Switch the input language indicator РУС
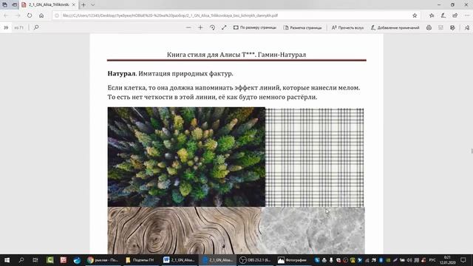Image resolution: width=473 pixels, height=266 pixels. (x=432, y=259)
